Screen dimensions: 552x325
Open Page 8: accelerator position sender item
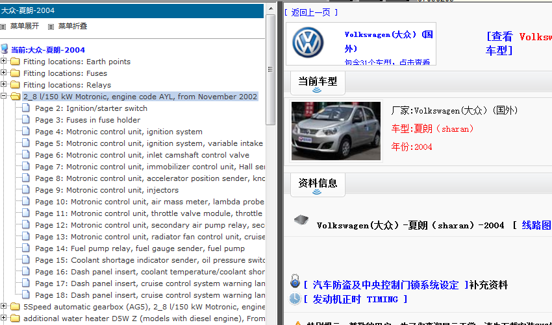pos(150,178)
